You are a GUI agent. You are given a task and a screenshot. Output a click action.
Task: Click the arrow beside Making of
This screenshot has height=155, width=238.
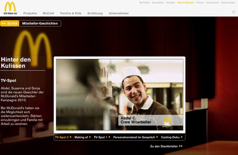[x=90, y=137]
